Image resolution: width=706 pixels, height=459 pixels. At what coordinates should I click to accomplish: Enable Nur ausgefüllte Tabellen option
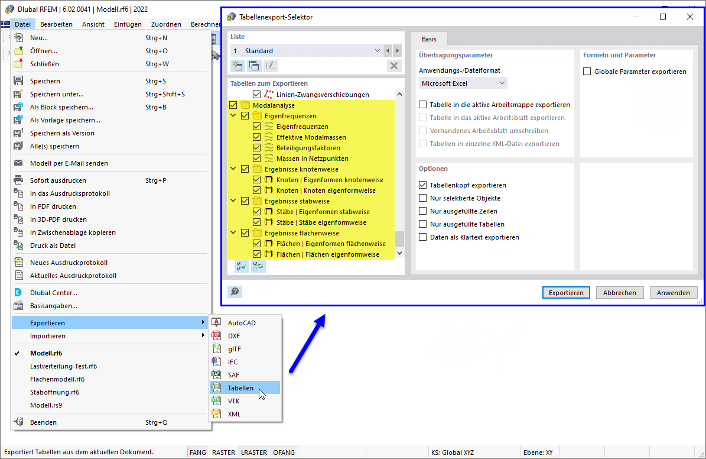pyautogui.click(x=423, y=224)
